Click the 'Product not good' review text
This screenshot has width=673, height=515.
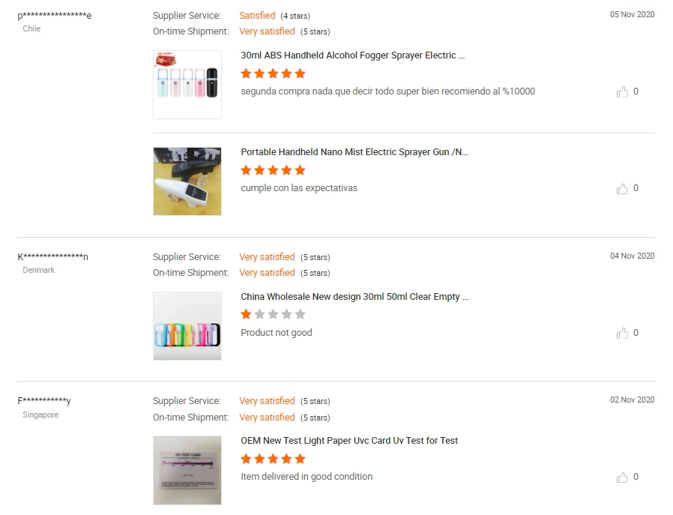(x=276, y=333)
